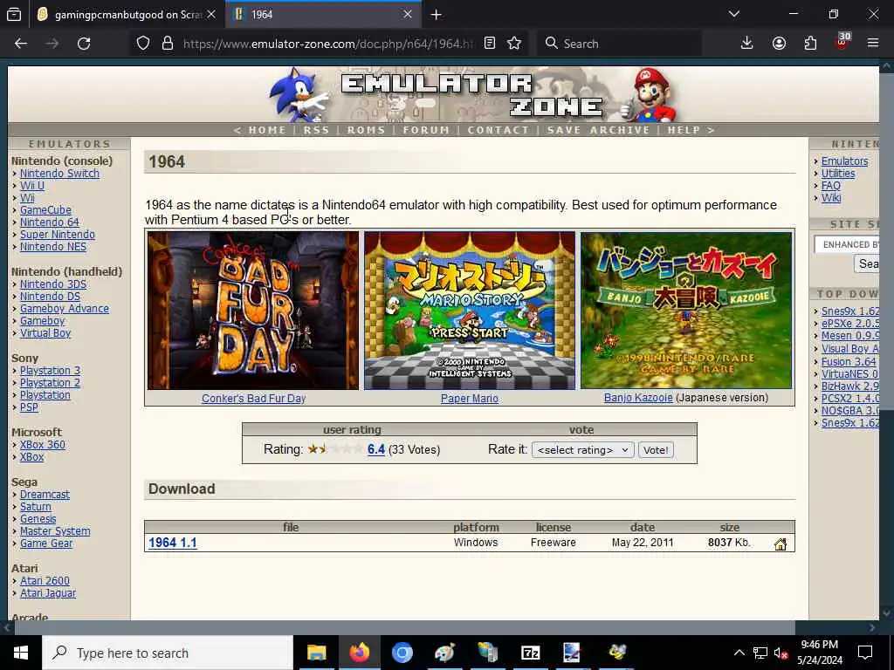Open Playstation 2 emulators link

[50, 382]
